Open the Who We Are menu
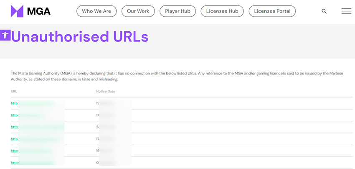Viewport: 355px width, 169px height. pyautogui.click(x=96, y=11)
